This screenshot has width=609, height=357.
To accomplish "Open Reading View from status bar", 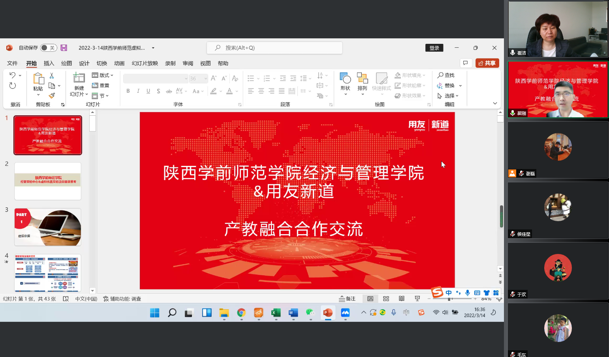I will point(402,299).
